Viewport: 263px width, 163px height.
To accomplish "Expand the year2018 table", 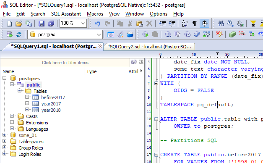I will [27, 110].
